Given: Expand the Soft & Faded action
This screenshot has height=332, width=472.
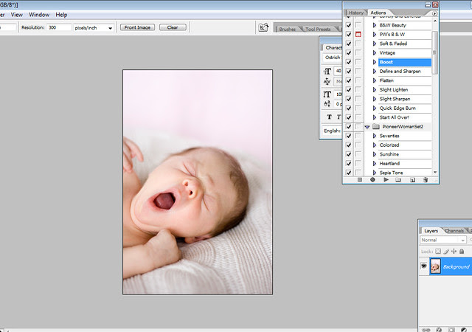Looking at the screenshot, I should click(x=375, y=44).
